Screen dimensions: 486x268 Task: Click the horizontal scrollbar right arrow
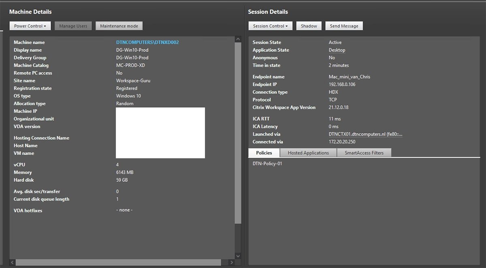tap(232, 262)
